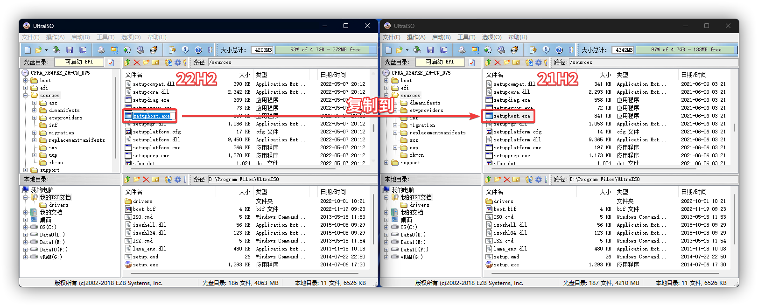The height and width of the screenshot is (306, 758).
Task: Open 选项(O) menu in right window
Action: (491, 37)
